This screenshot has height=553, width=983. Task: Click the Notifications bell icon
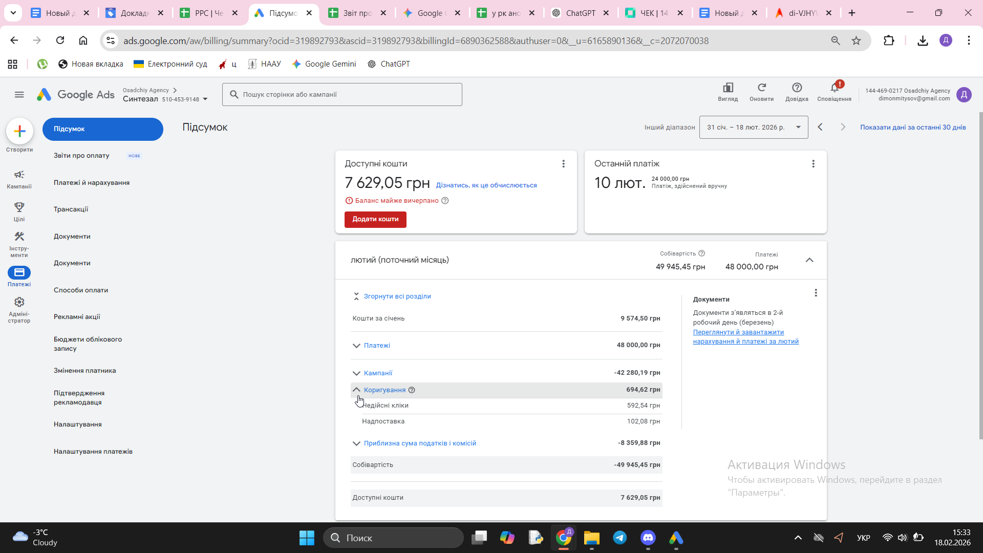tap(834, 88)
